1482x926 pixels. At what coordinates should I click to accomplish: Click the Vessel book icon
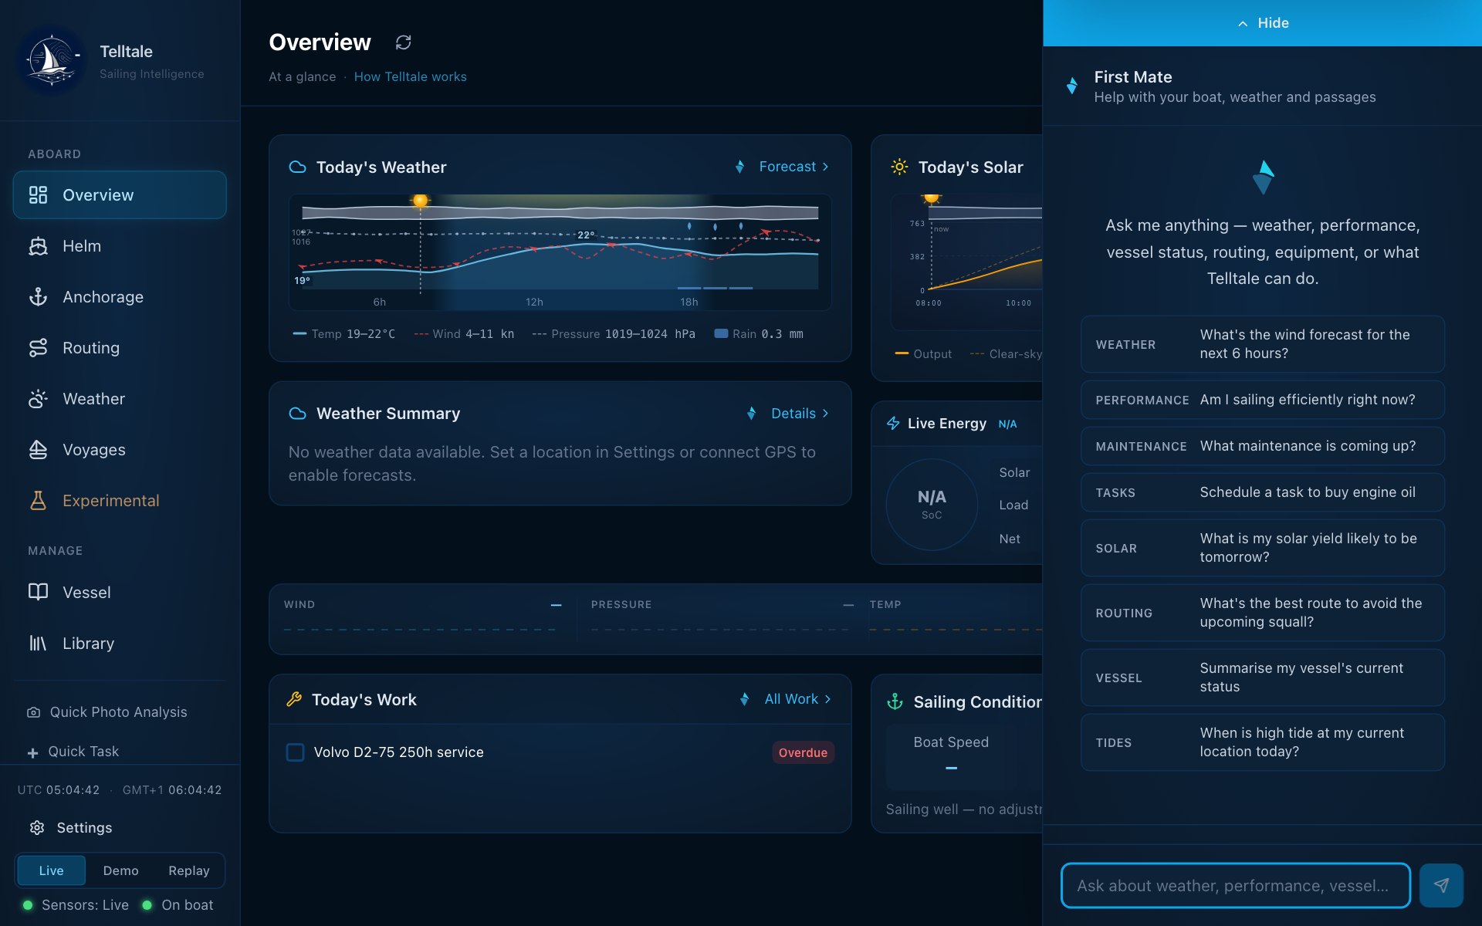pos(38,592)
